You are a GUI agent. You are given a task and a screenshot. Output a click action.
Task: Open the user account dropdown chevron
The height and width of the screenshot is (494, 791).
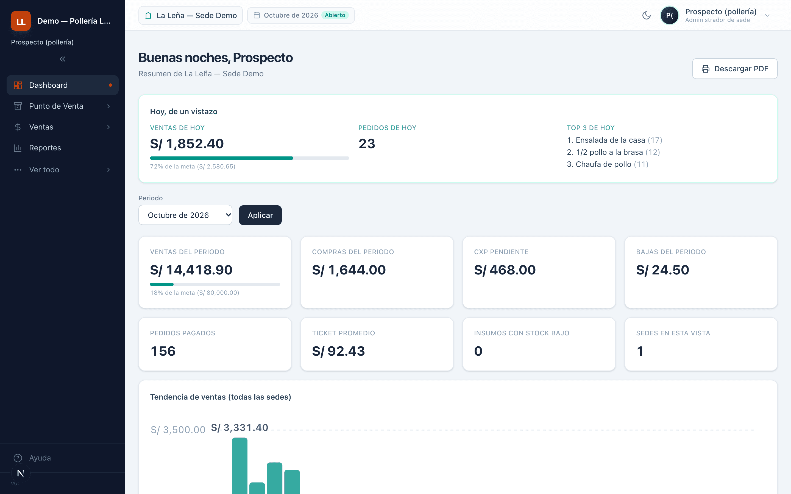(767, 15)
